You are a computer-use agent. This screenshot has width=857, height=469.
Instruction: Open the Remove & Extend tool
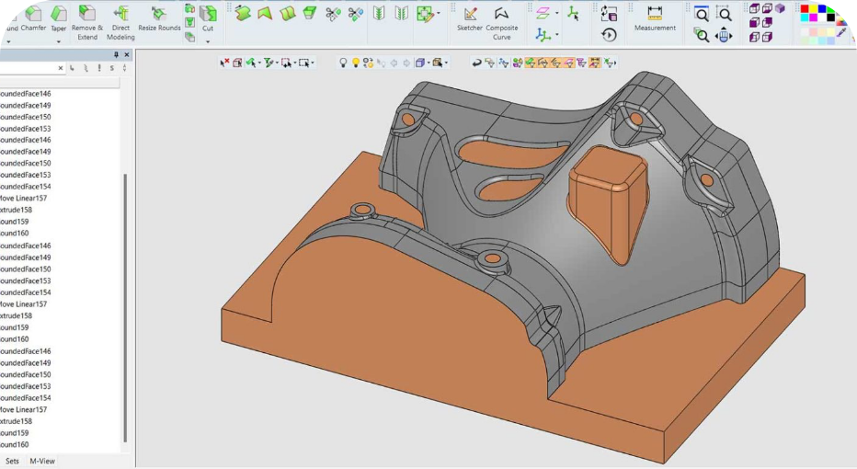[x=87, y=22]
